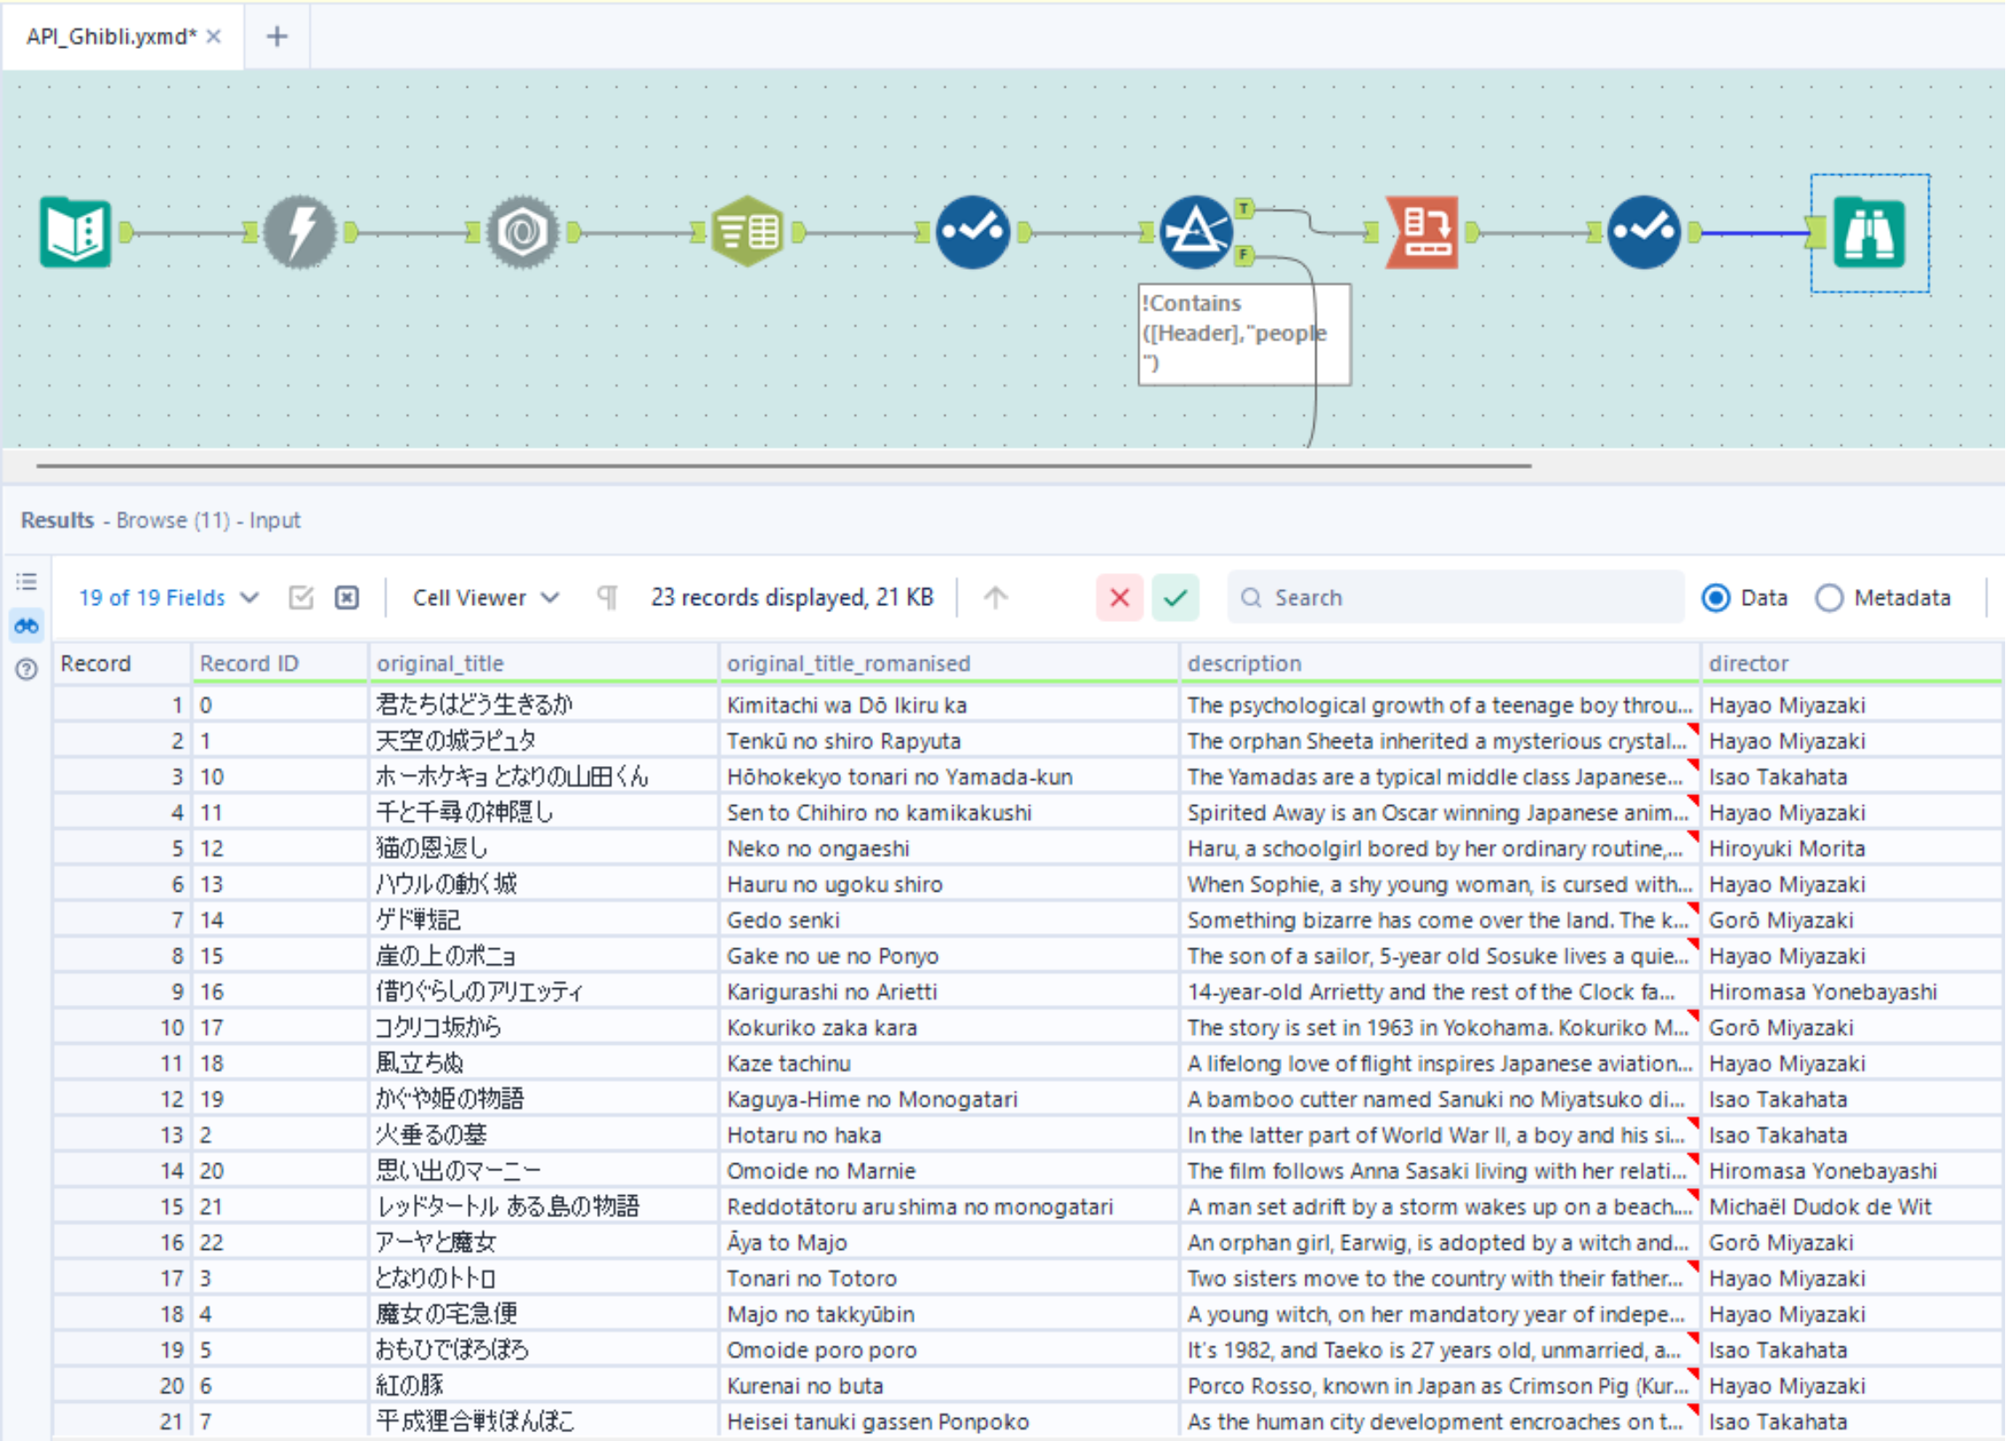
Task: Switch to API_Ghibli.yxmd workflow tab
Action: 111,36
